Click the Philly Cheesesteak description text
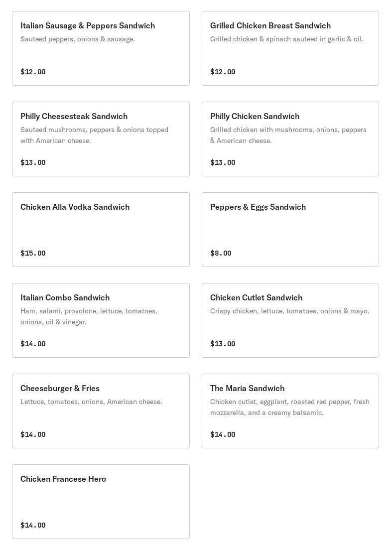Screen dimensions: 391x547 tap(94, 135)
